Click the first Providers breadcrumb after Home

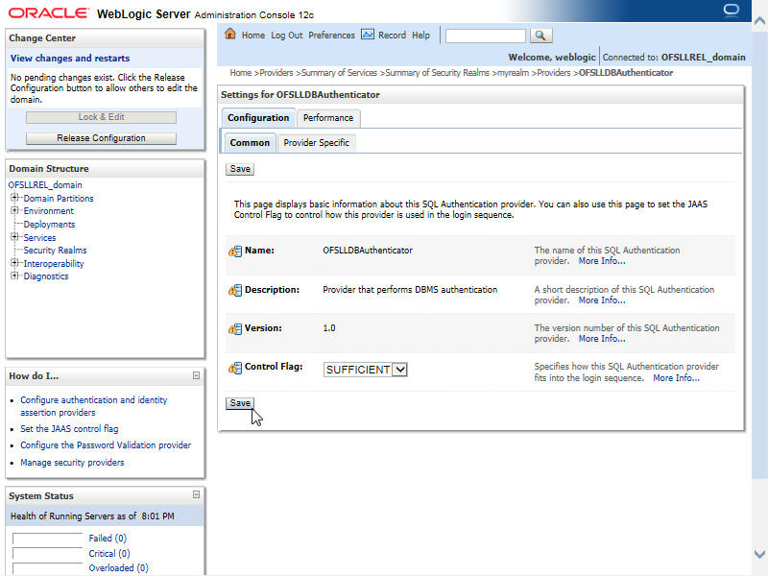tap(276, 73)
